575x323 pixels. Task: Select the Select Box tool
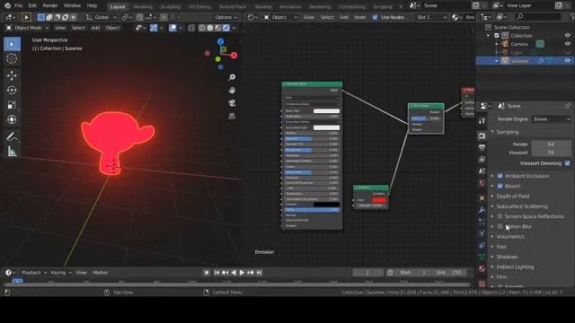pos(12,44)
